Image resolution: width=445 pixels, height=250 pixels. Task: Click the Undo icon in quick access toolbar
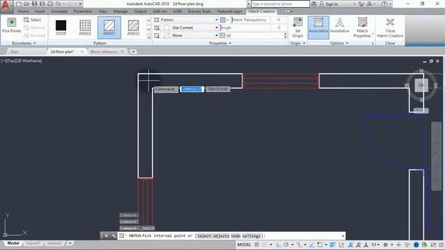pos(58,4)
